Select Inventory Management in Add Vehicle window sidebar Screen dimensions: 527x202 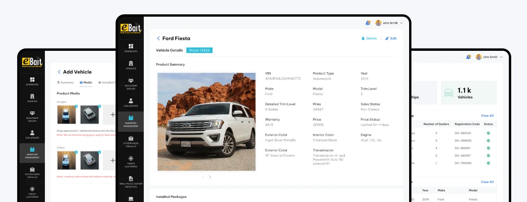click(32, 153)
